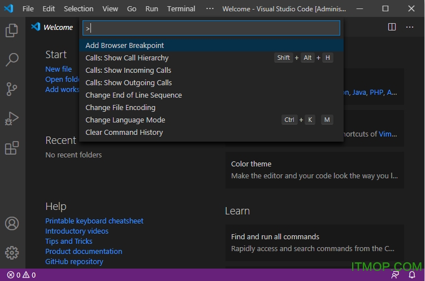Open the Color theme card

pyautogui.click(x=315, y=170)
